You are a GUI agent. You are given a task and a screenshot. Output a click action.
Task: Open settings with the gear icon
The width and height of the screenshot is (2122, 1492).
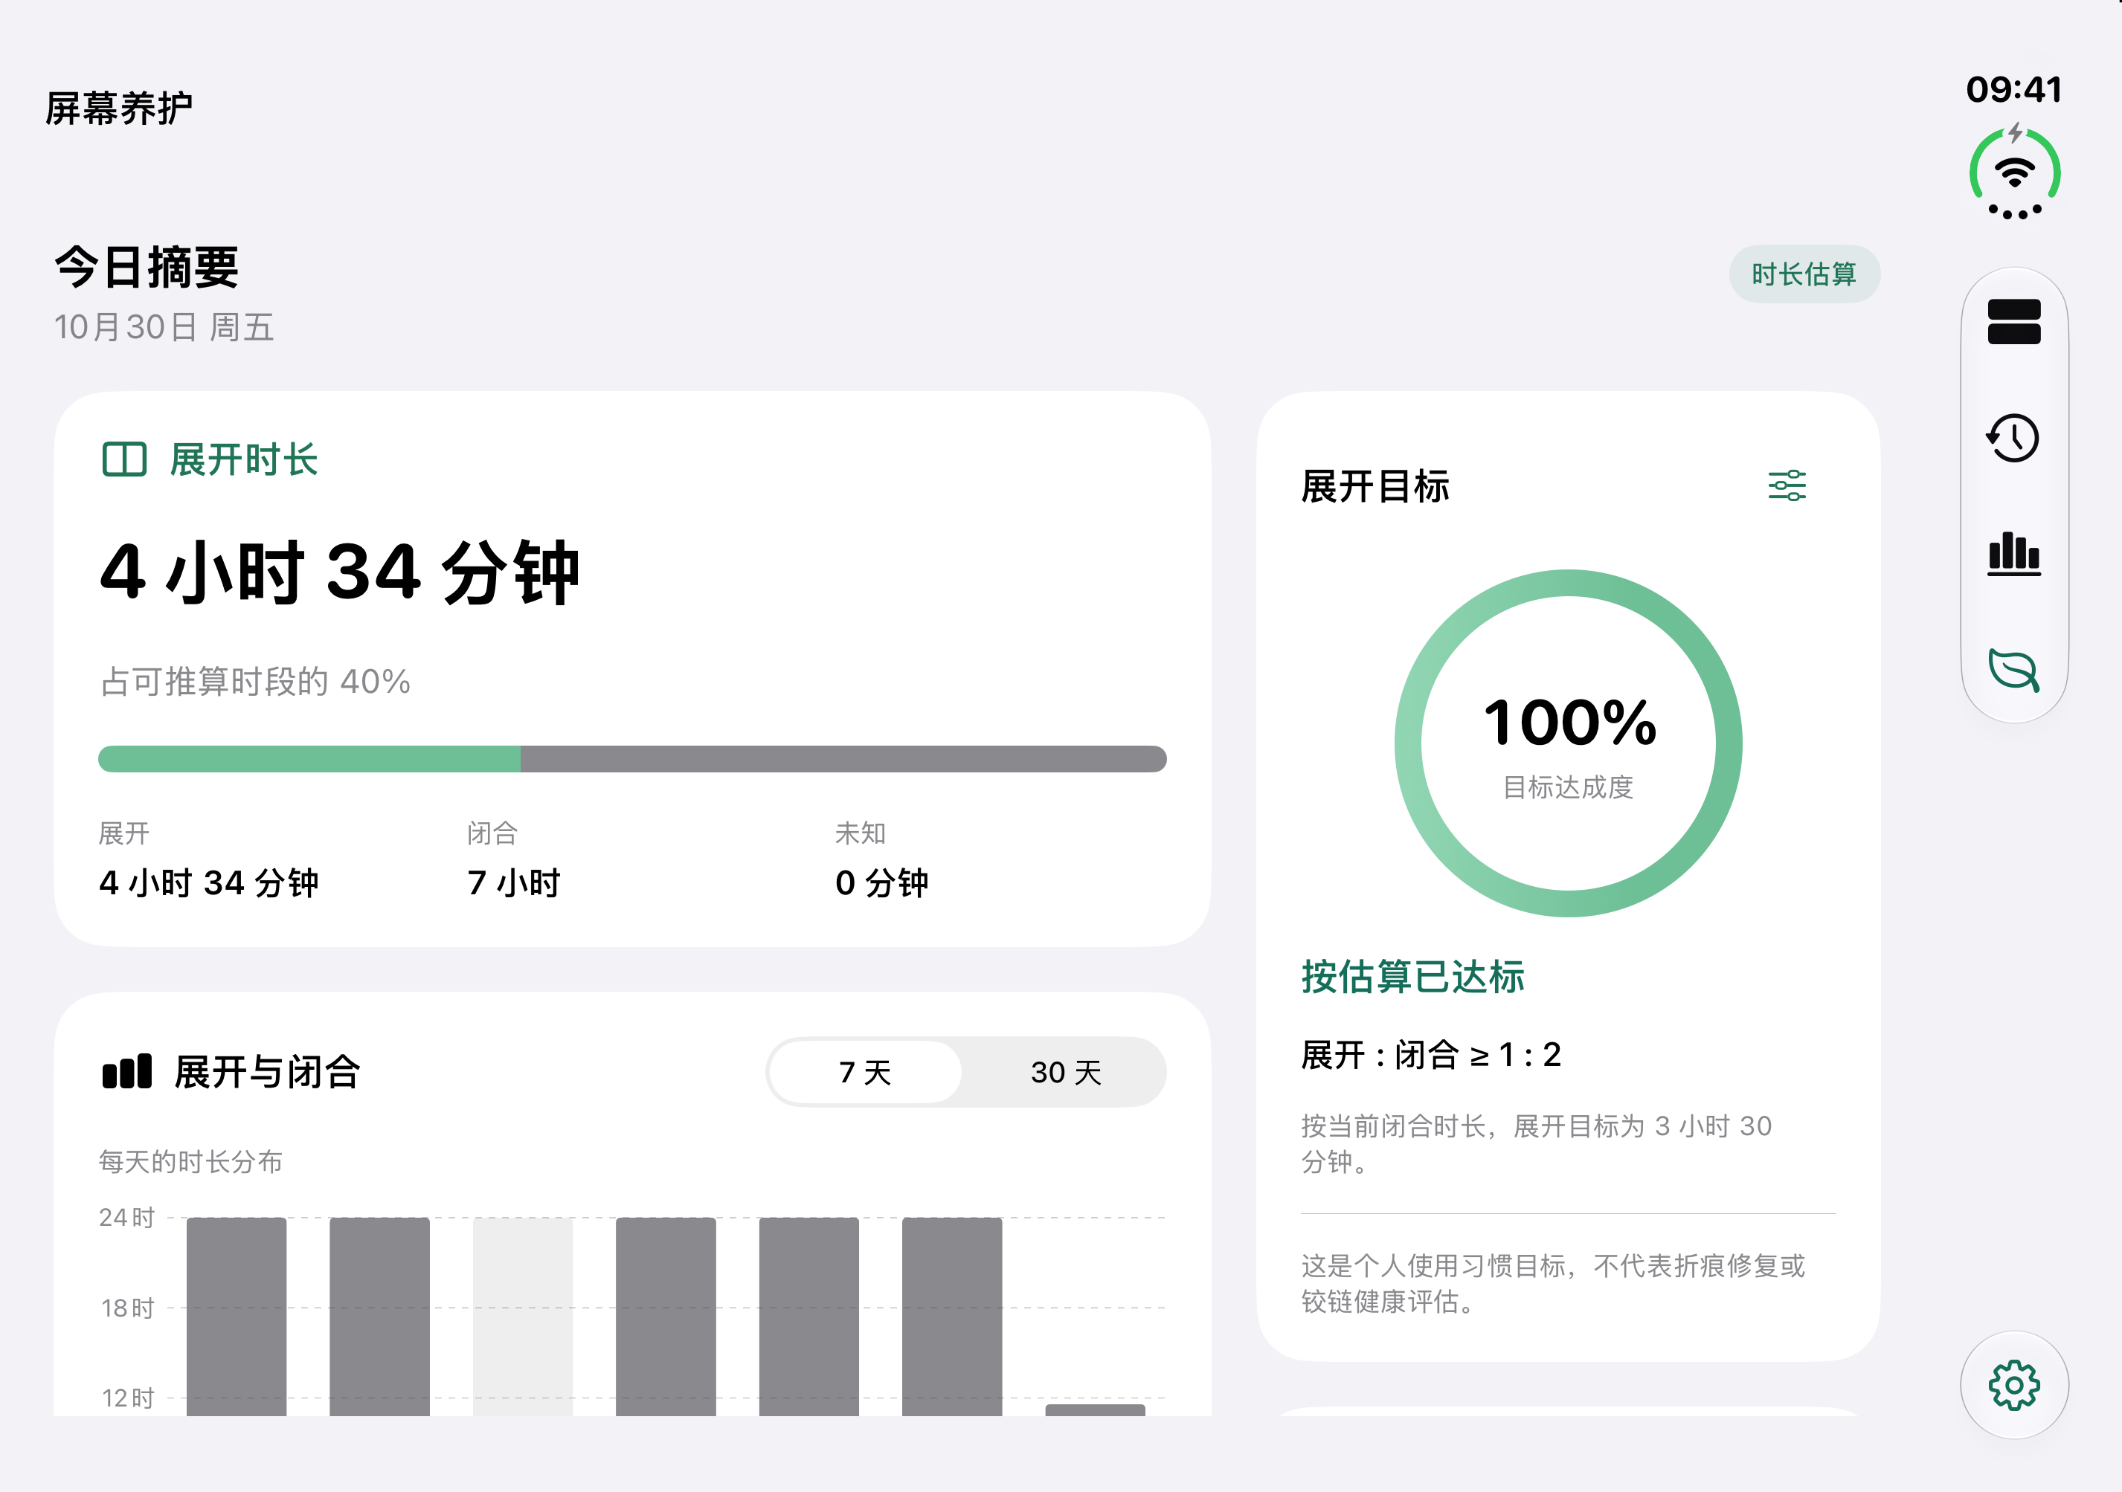(x=2014, y=1385)
